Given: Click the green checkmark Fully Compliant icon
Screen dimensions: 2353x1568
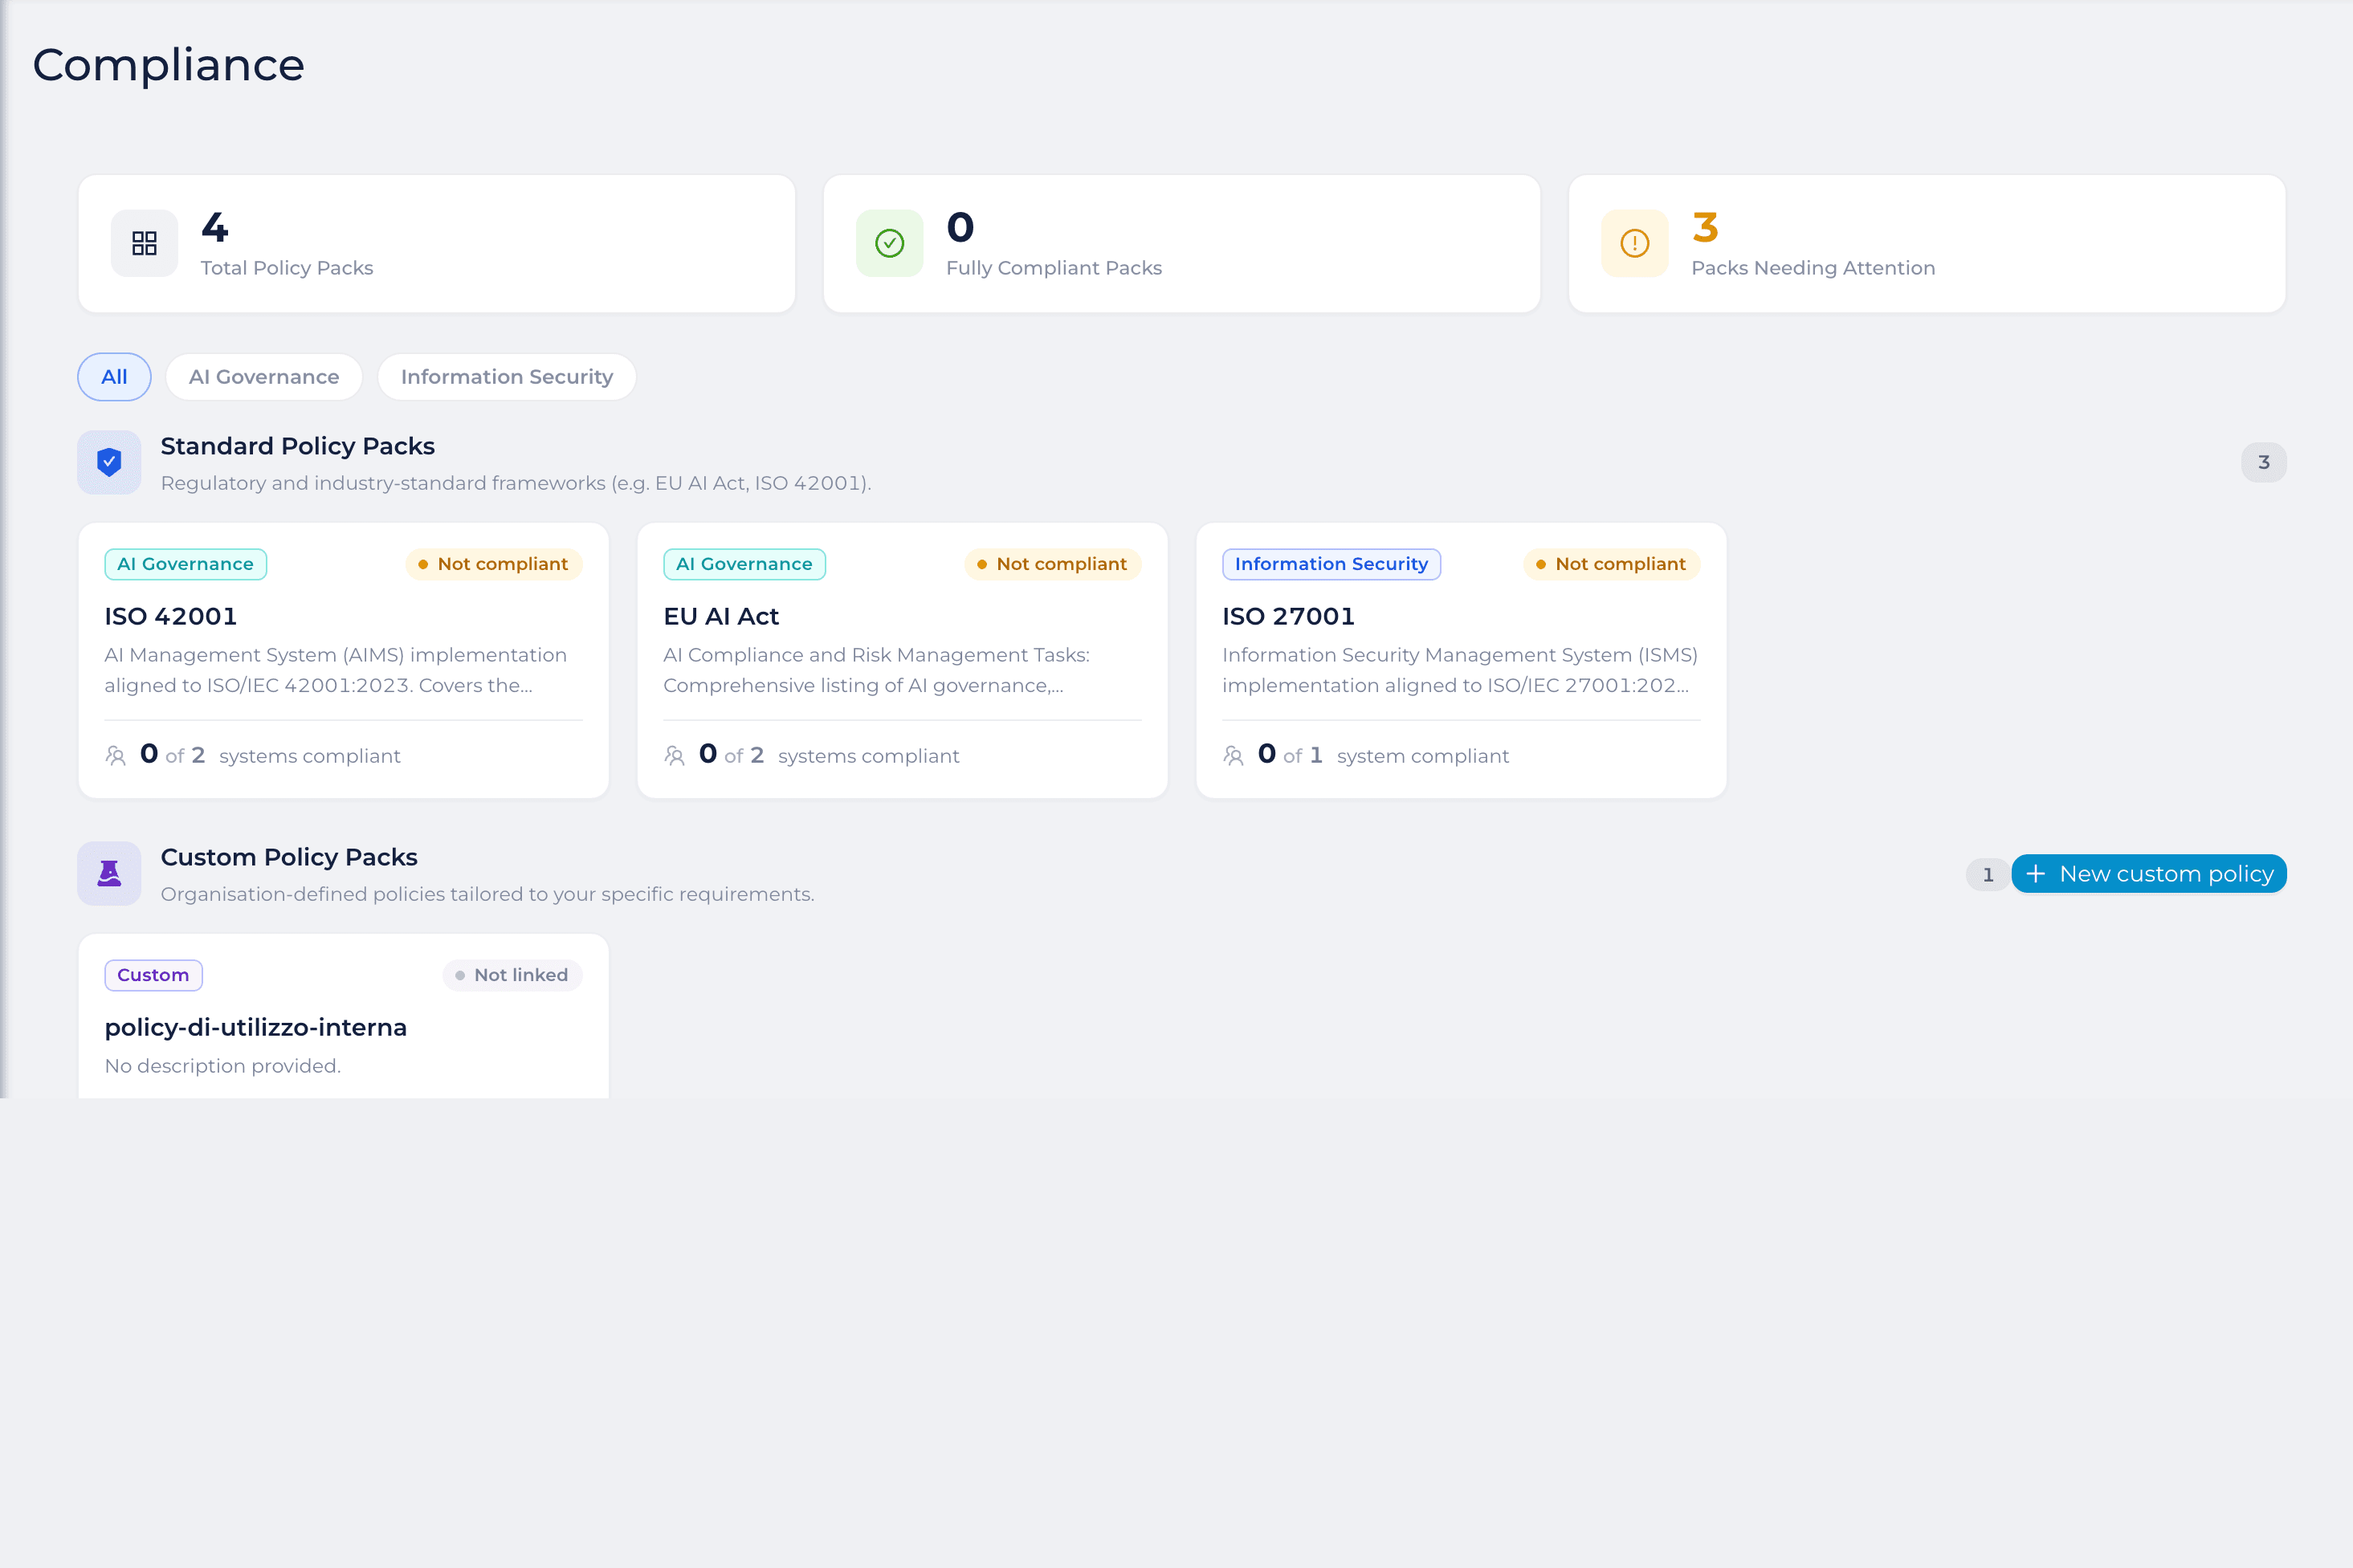Looking at the screenshot, I should (889, 243).
